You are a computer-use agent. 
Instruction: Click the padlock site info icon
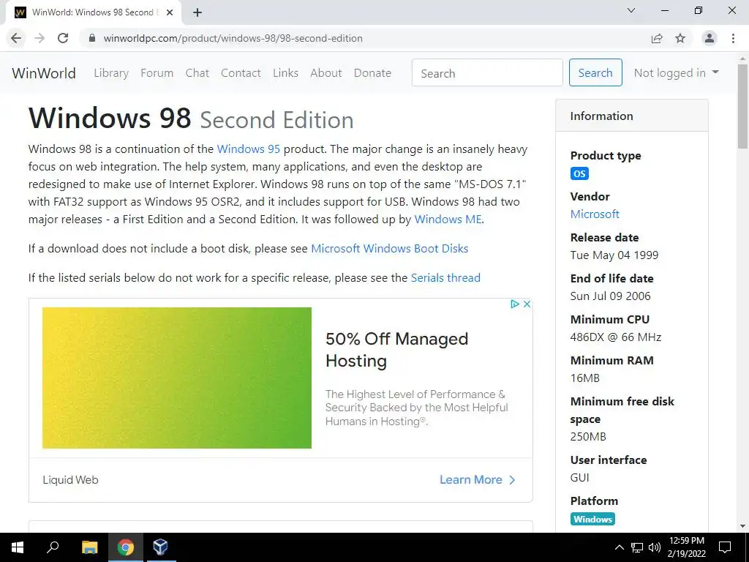tap(92, 38)
